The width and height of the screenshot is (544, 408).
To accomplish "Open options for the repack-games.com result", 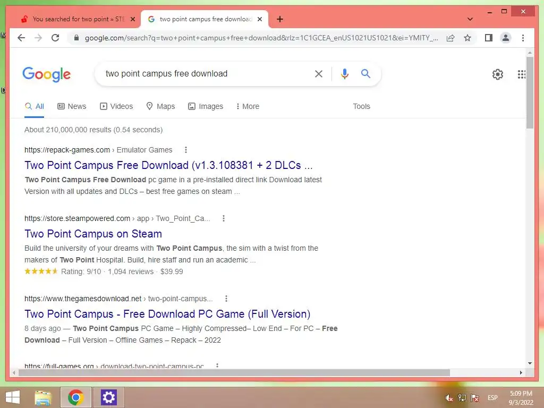I will point(185,149).
